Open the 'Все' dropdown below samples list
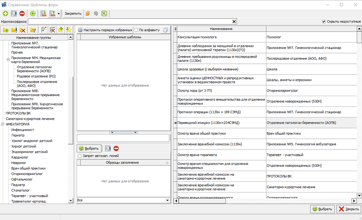 [x=167, y=200]
